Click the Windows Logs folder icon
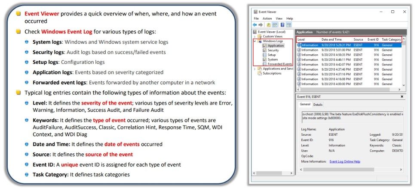The height and width of the screenshot is (188, 417). [260, 41]
